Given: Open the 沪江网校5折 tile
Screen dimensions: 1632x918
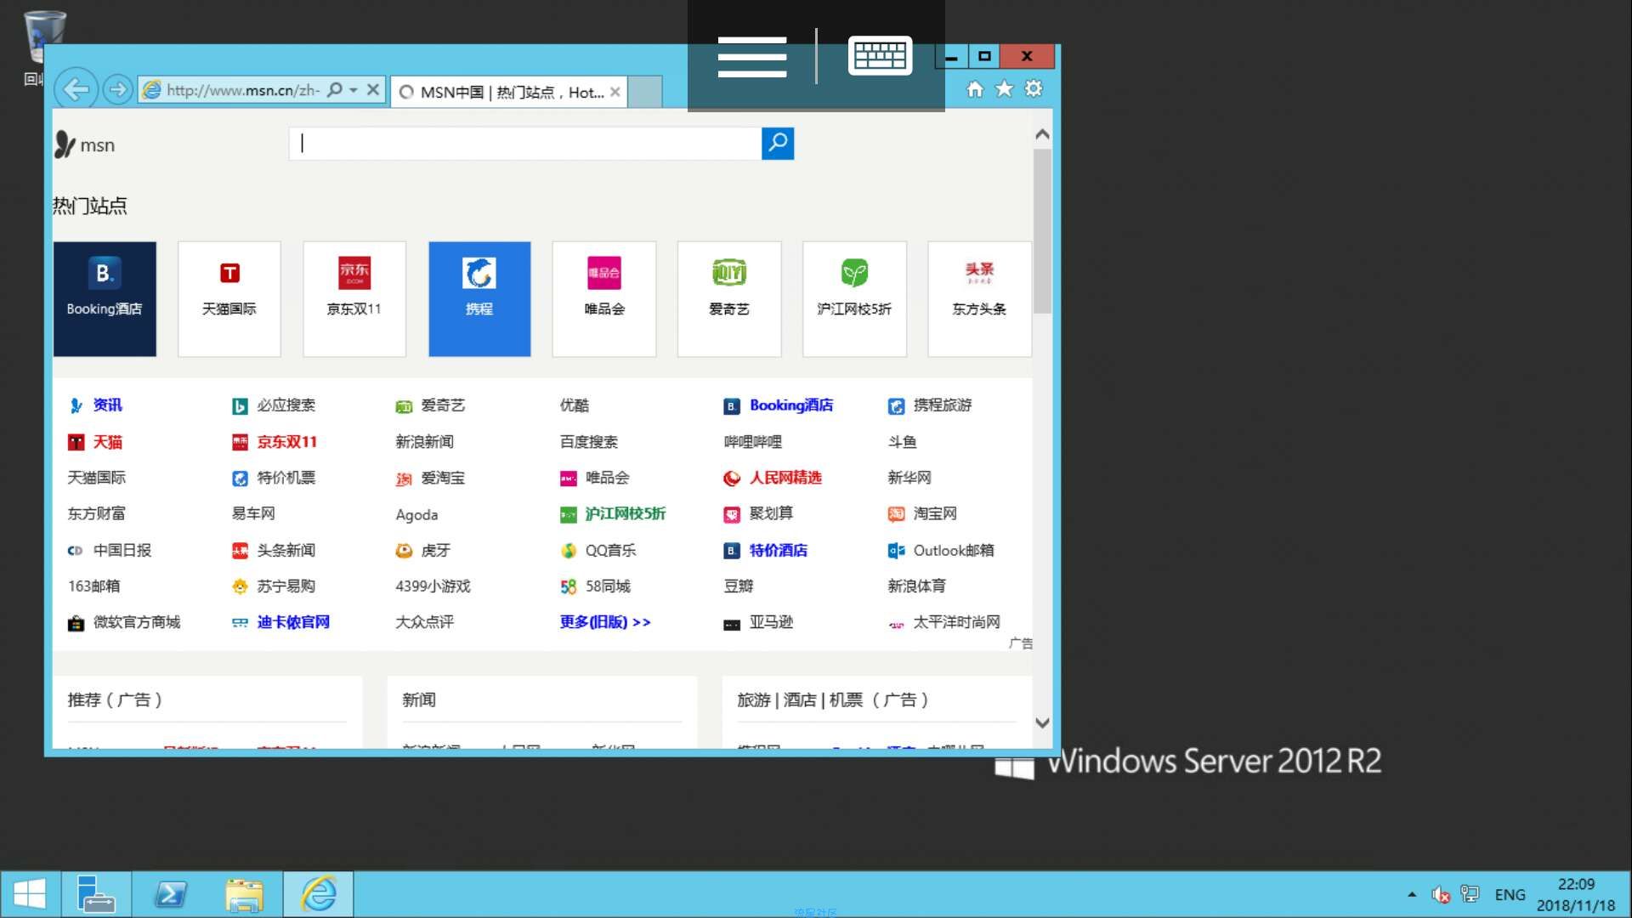Looking at the screenshot, I should click(854, 298).
